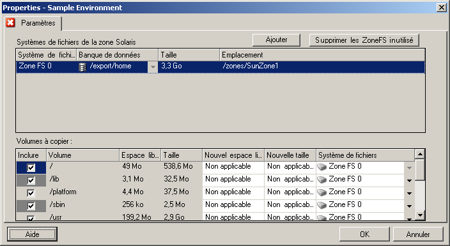Click the /usr volume name

coord(56,217)
